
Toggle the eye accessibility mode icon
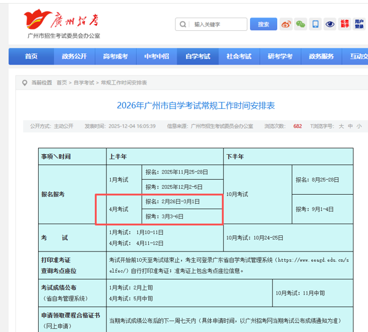click(x=330, y=24)
